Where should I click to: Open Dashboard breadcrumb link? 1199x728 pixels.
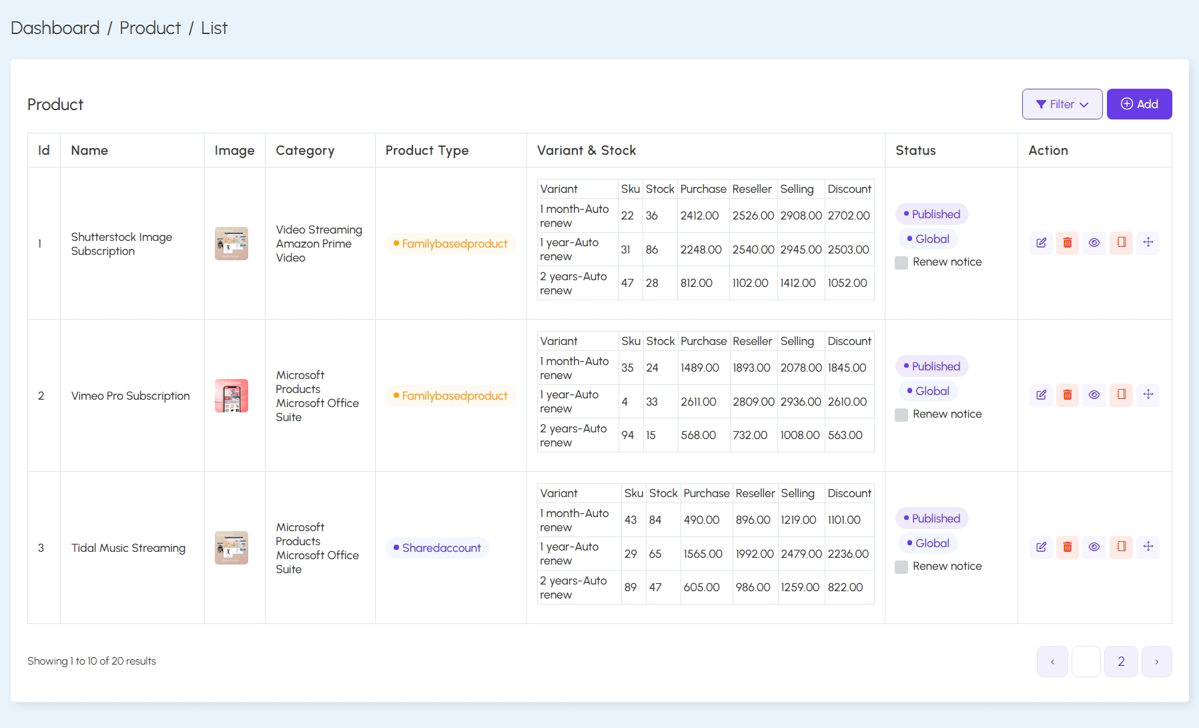[x=55, y=28]
